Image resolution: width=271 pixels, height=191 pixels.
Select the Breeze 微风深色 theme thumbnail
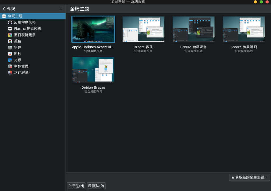[x=193, y=29]
